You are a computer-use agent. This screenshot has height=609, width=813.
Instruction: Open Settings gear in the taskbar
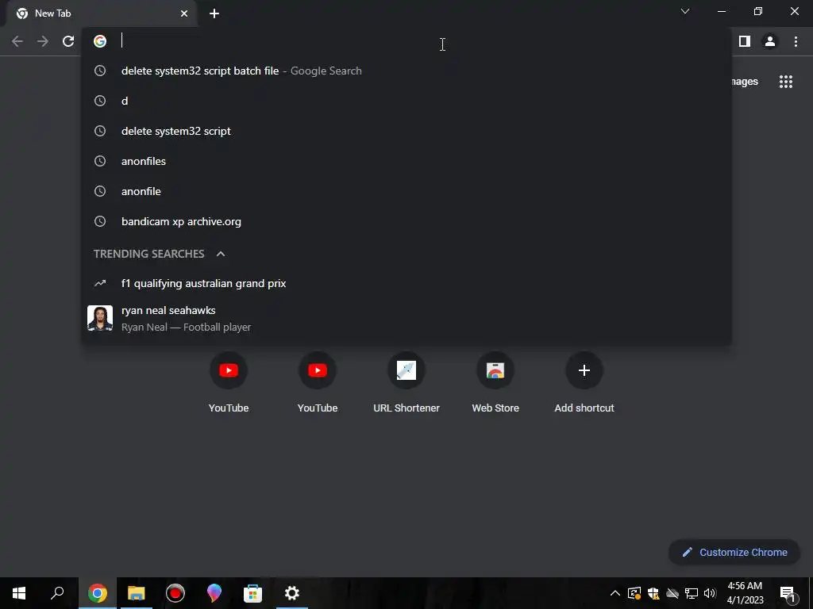click(x=292, y=593)
